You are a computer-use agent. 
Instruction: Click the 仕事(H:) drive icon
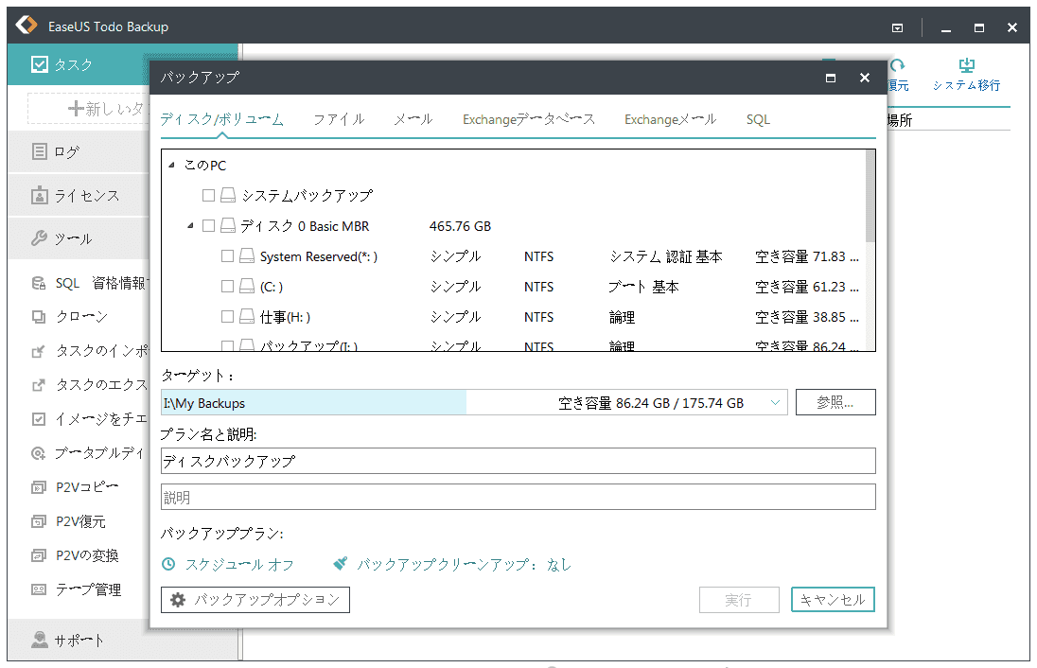tap(247, 317)
